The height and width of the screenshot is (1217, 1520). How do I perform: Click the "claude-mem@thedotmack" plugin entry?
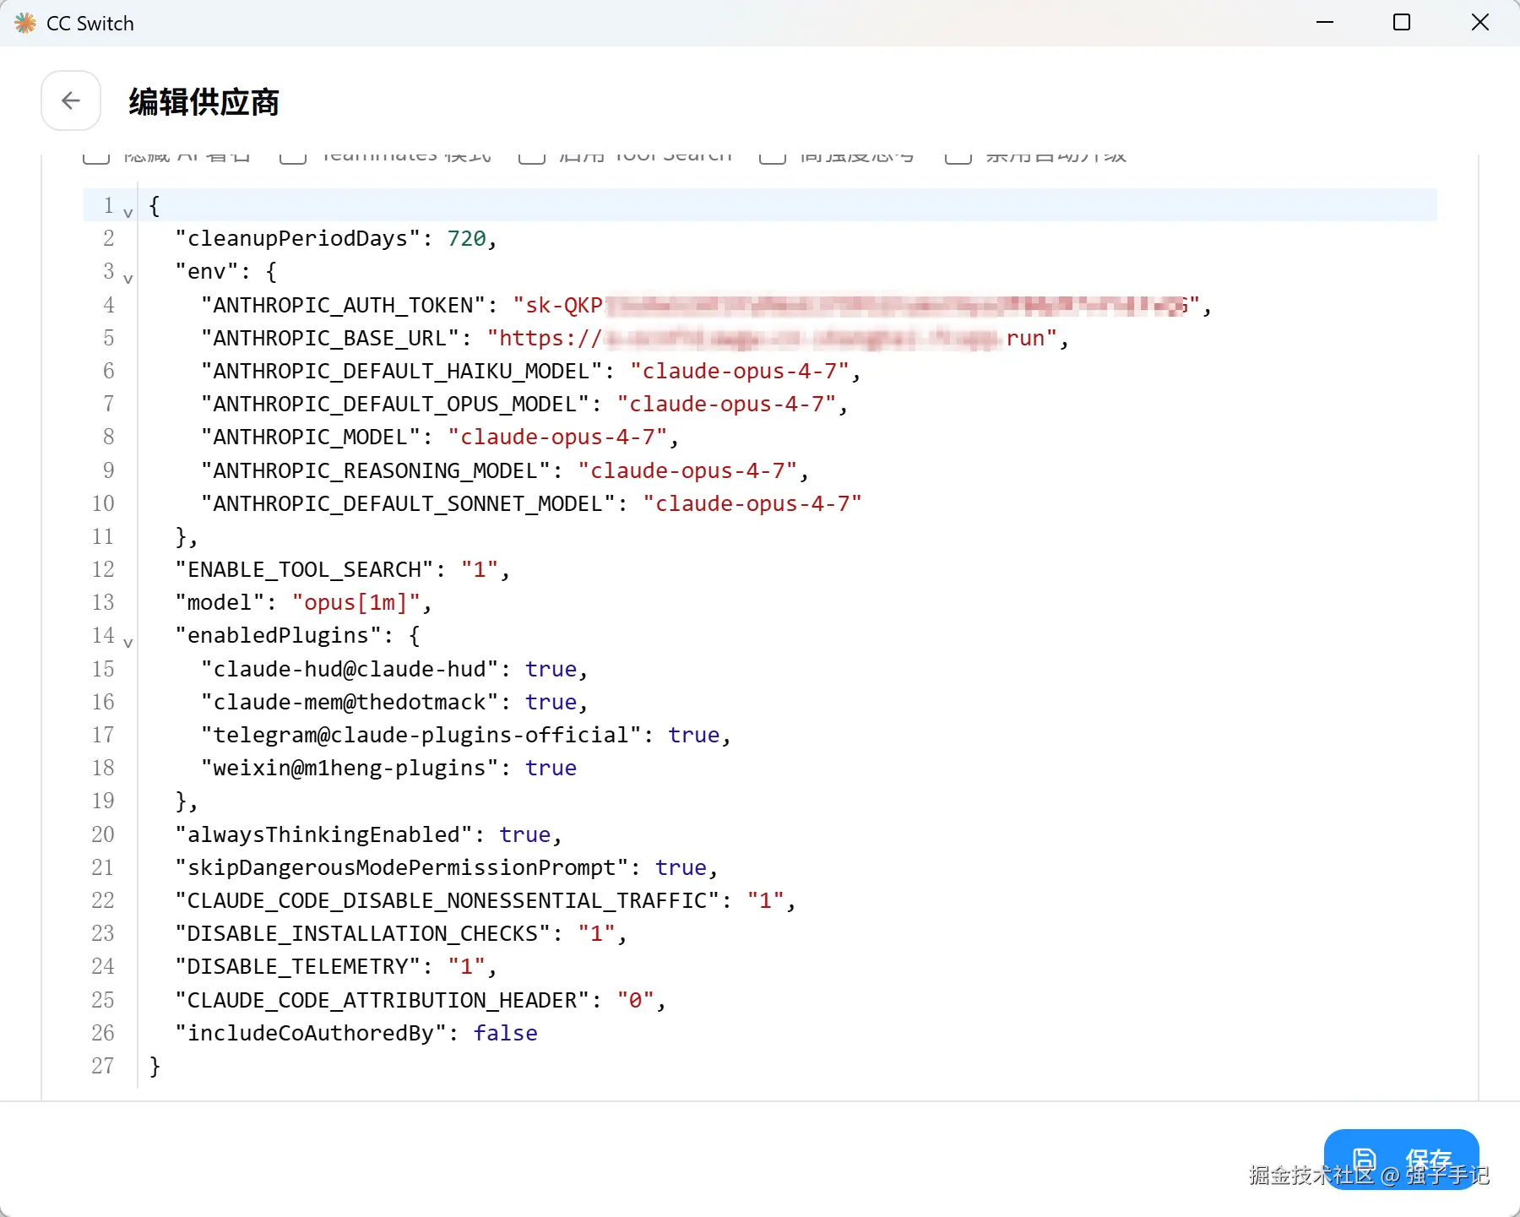350,703
